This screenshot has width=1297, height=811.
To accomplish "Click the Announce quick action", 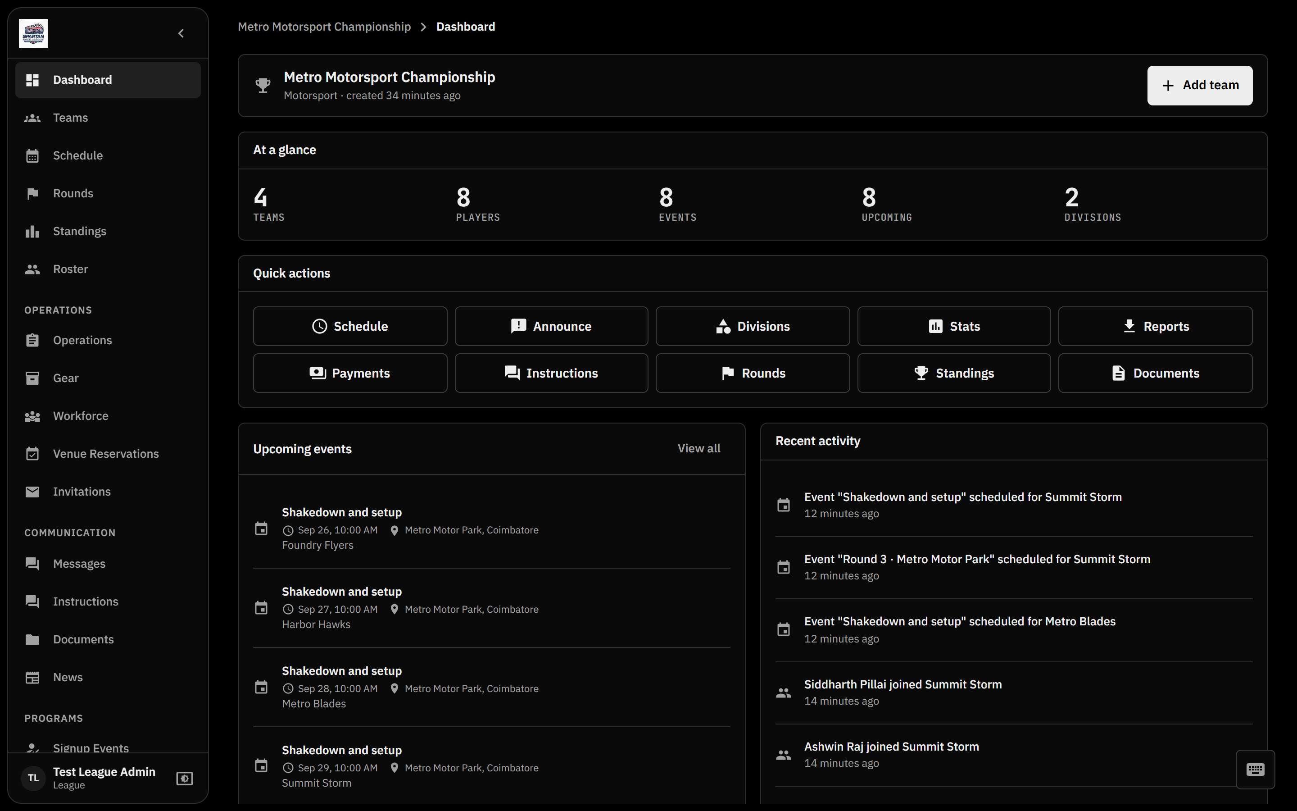I will 551,326.
